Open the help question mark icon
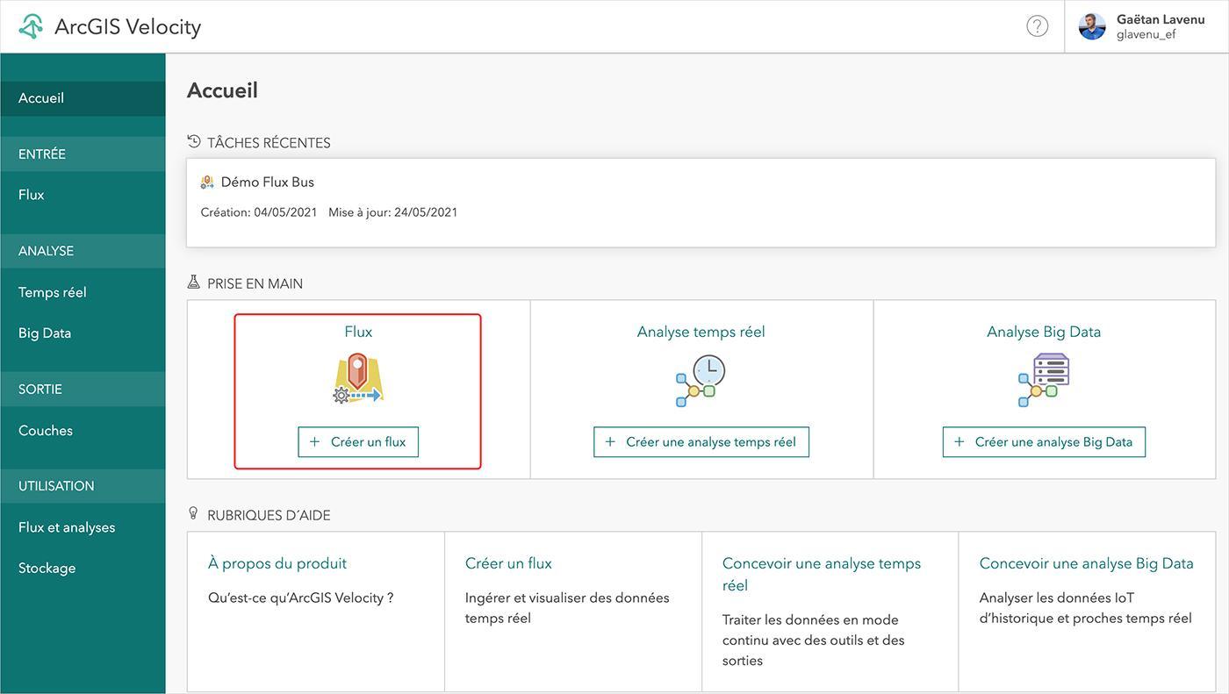The width and height of the screenshot is (1229, 694). coord(1038,26)
